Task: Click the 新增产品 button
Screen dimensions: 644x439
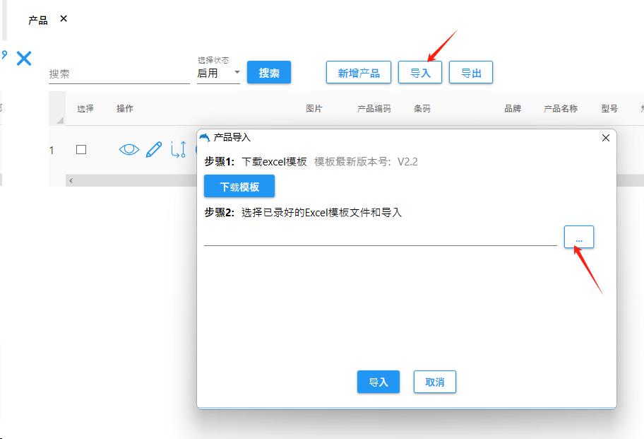Action: click(359, 73)
